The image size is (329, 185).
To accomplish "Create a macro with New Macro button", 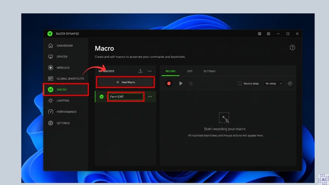I will point(125,82).
